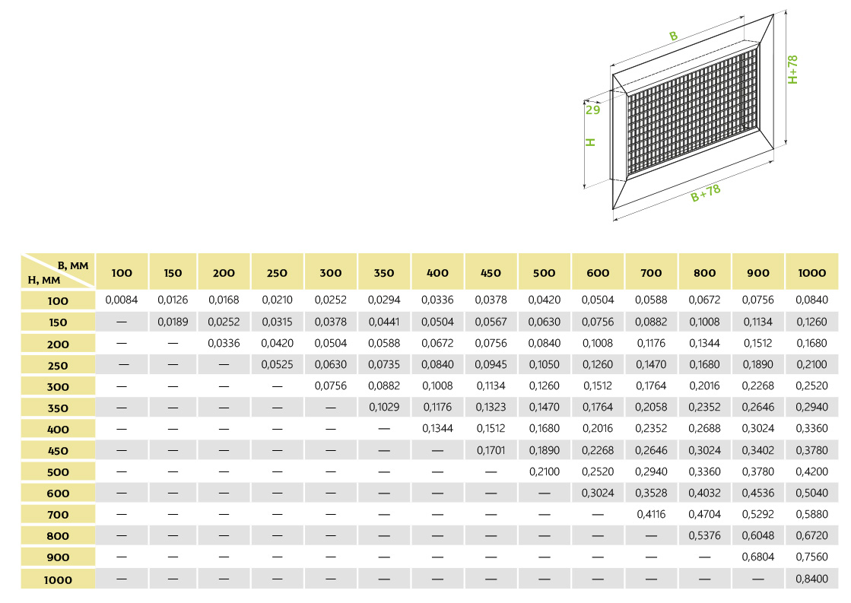The width and height of the screenshot is (851, 603).
Task: Click the cell with value 0,4116
Action: point(651,515)
